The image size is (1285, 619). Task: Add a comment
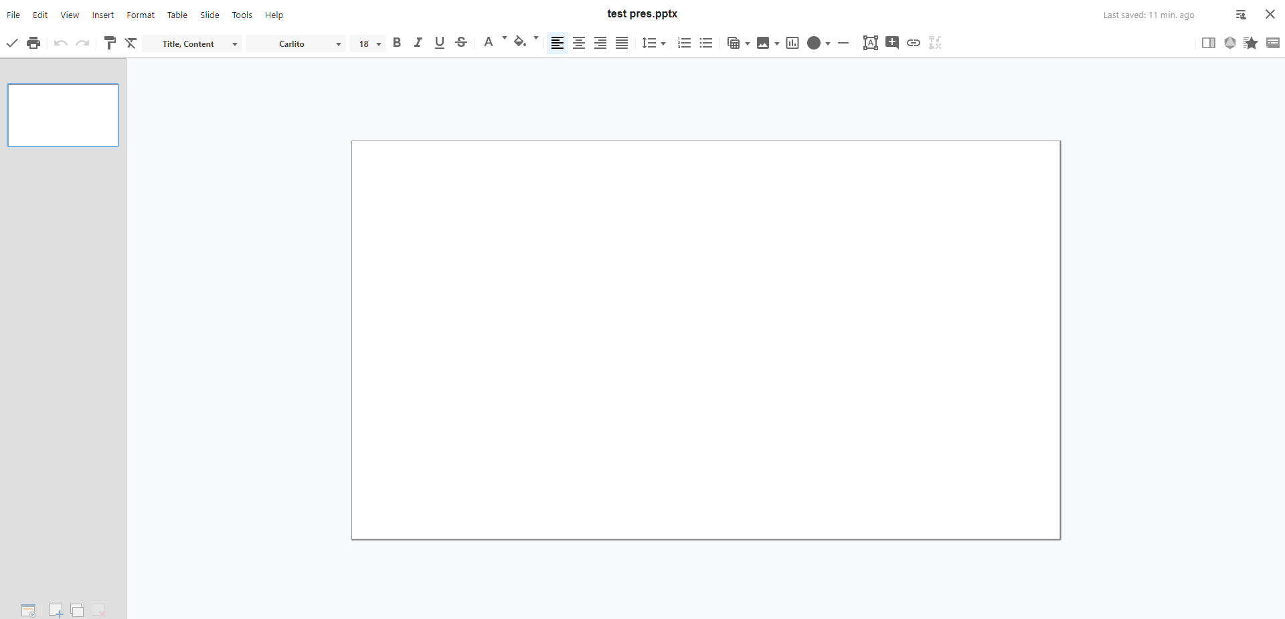pyautogui.click(x=892, y=43)
